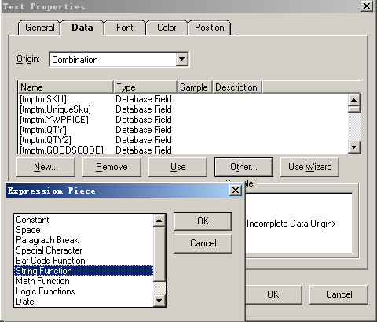Click the Incomplete Data Origin sample text

coord(291,224)
